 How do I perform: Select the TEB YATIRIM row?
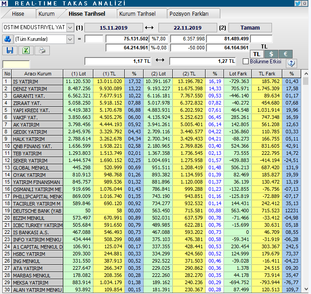[x=152, y=154]
